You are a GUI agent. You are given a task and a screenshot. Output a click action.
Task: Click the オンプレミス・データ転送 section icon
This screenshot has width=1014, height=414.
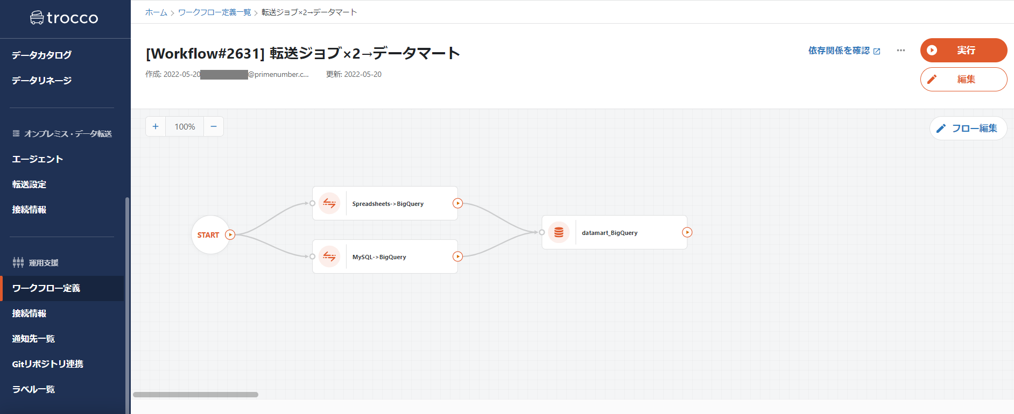click(16, 133)
